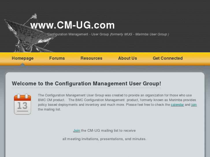The image size is (210, 157).
Task: Click text 'all meeting invitations, presentations, and minutes.'
Action: tap(104, 139)
